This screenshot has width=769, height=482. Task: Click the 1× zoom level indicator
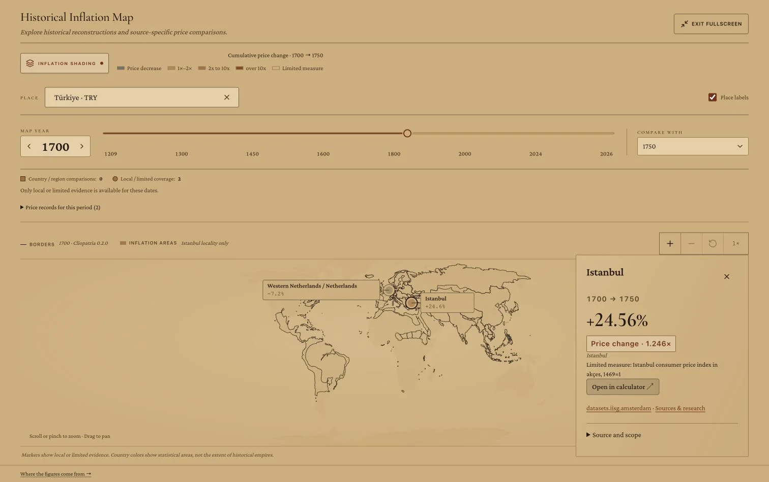tap(736, 244)
